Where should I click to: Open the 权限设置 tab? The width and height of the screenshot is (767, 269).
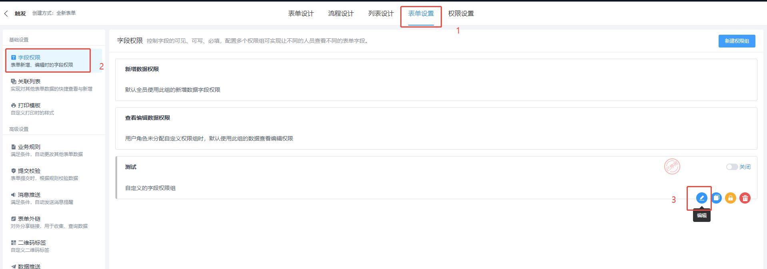coord(461,14)
